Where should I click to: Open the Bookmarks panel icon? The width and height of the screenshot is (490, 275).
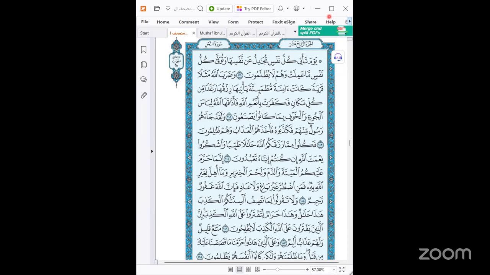144,50
